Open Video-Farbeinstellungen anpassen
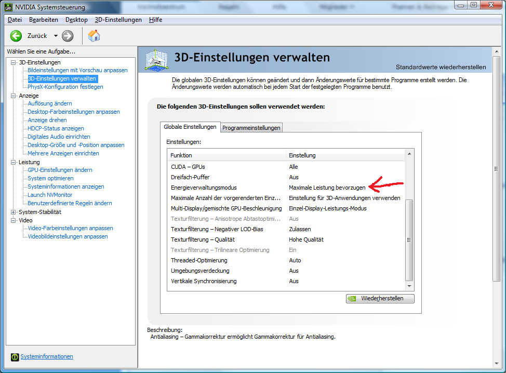 (x=70, y=229)
